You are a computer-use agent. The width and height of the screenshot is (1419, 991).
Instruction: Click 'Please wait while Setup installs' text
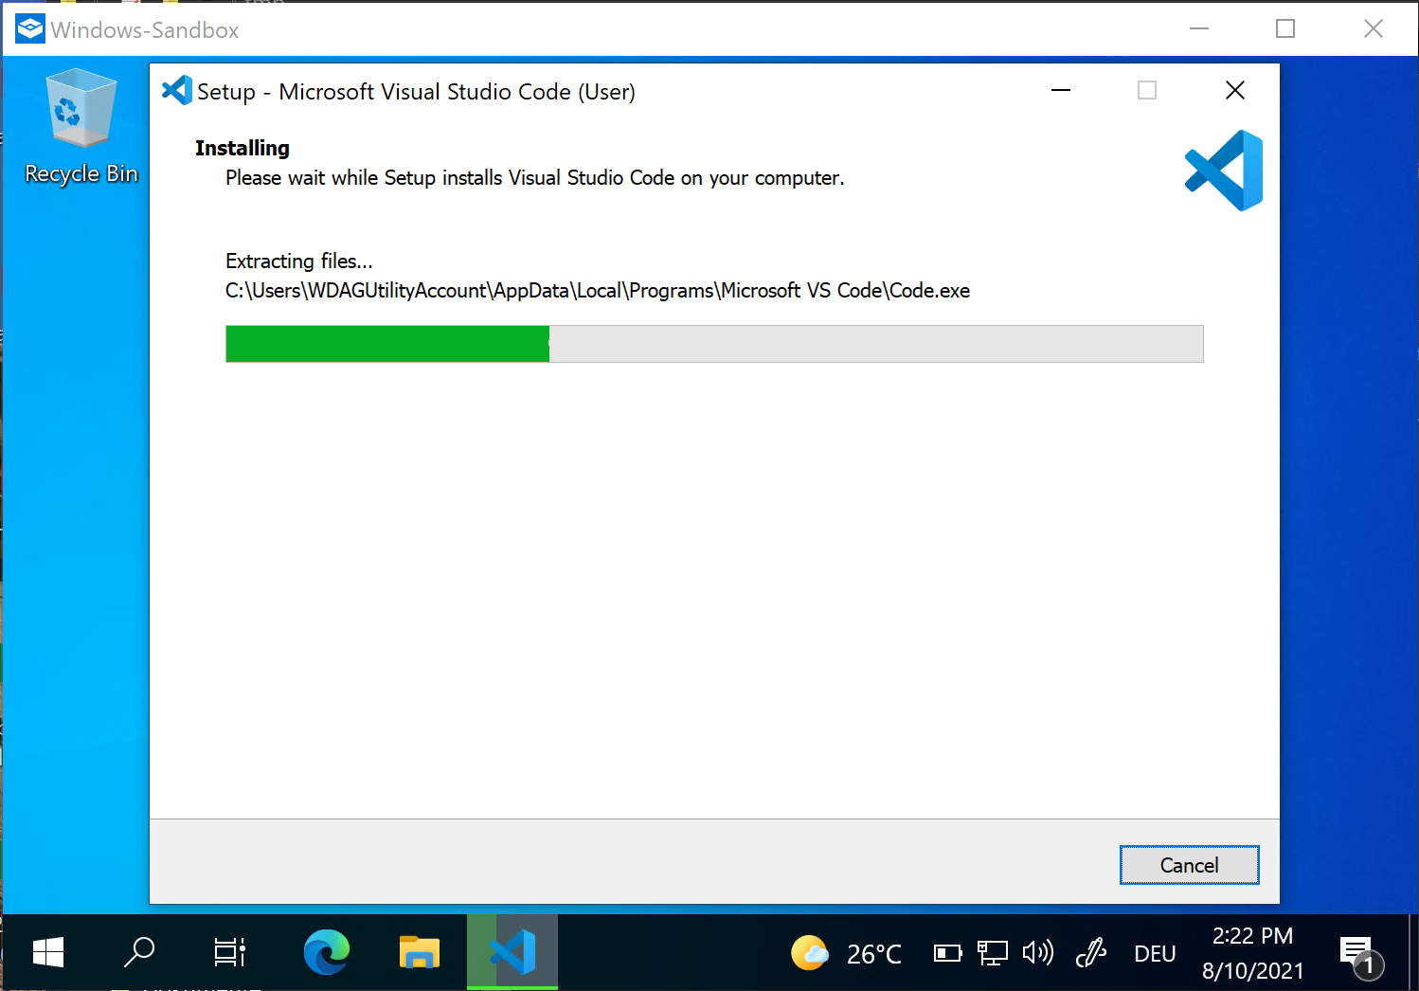click(534, 178)
